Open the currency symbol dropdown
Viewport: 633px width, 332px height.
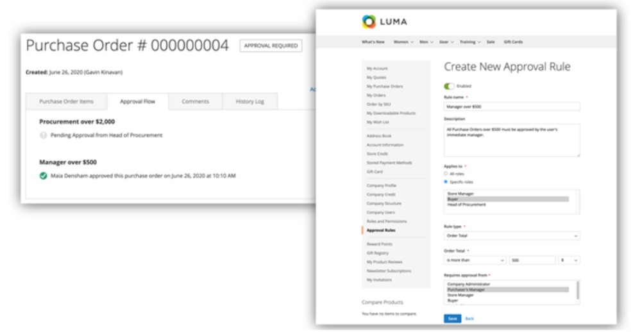pos(569,260)
